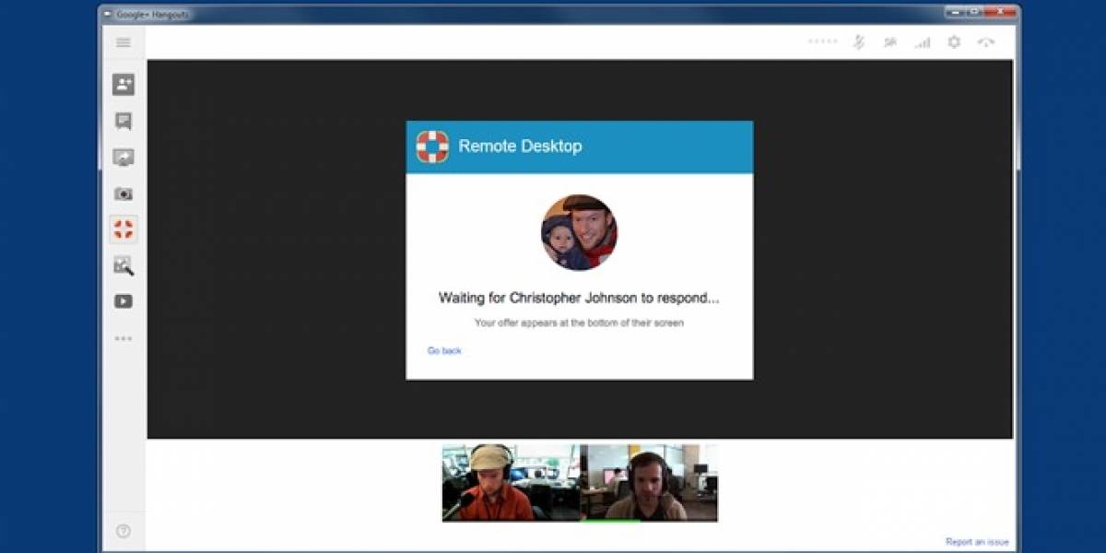Screen dimensions: 1106x553
Task: Minimize the Hangouts window
Action: pyautogui.click(x=954, y=12)
